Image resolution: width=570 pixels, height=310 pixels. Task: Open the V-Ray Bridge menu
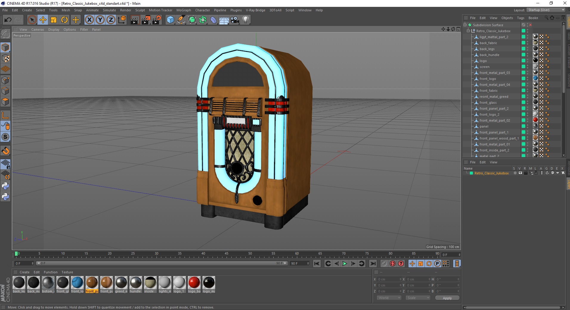pos(255,10)
